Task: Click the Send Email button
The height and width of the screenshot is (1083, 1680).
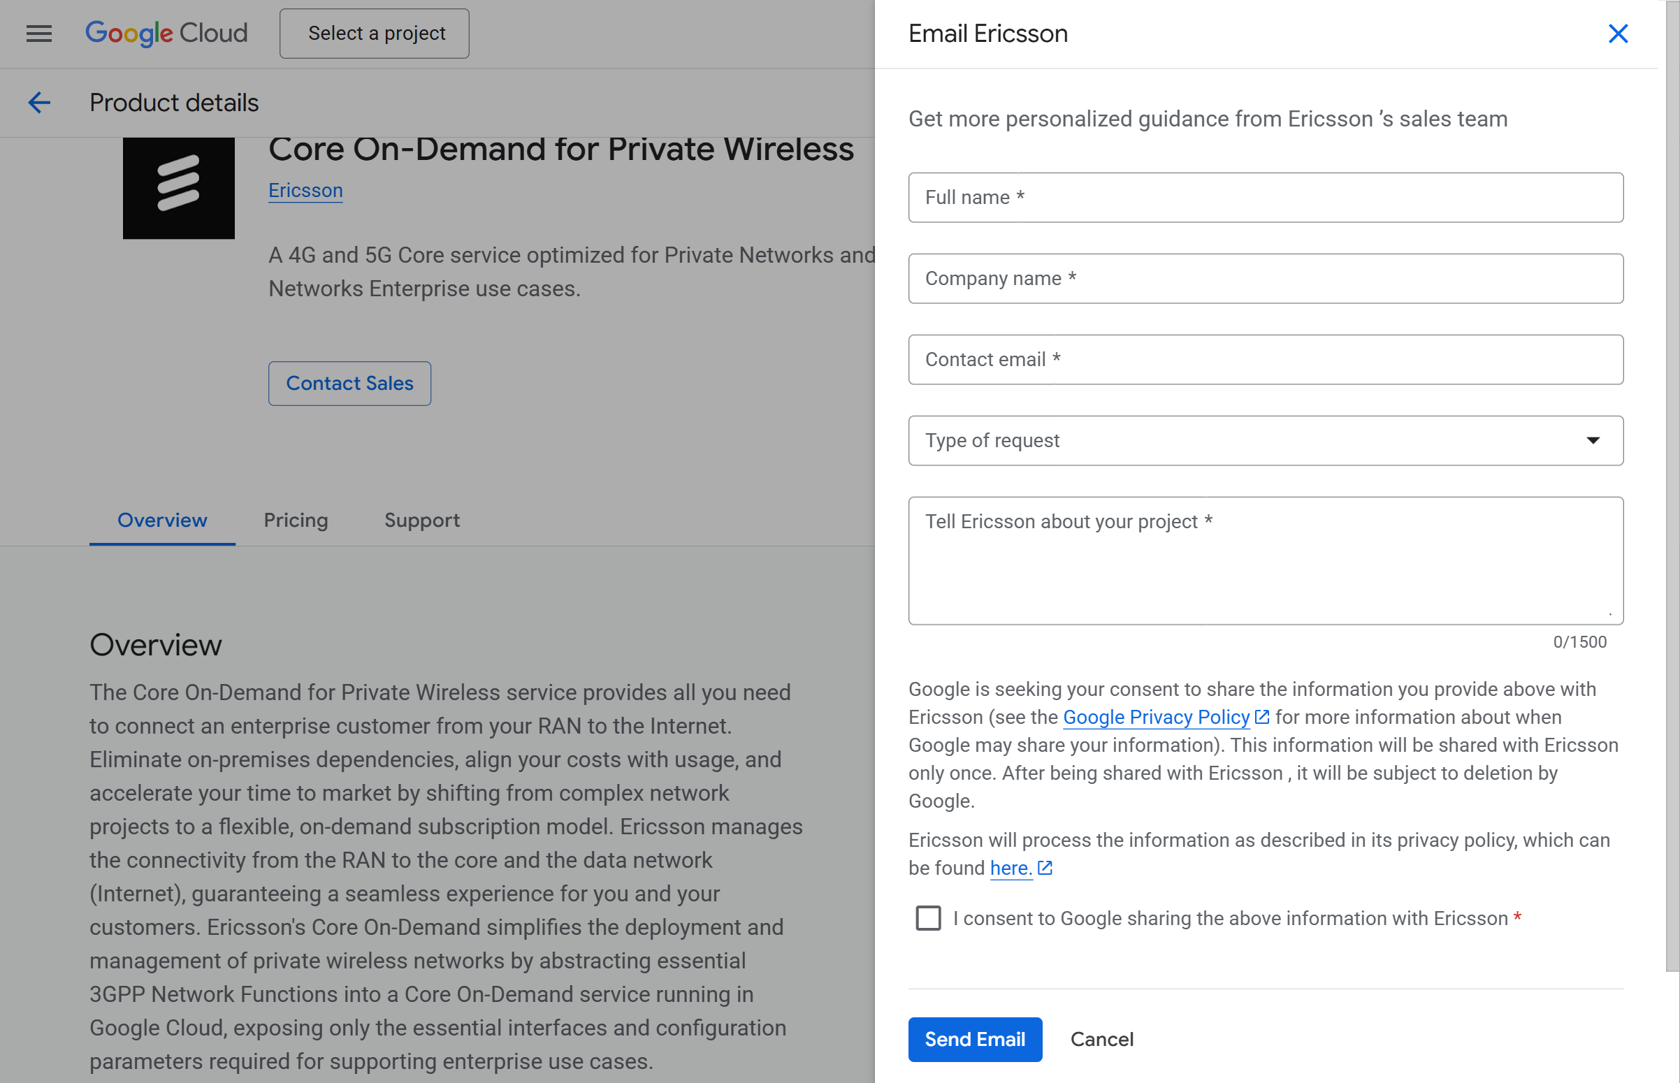Action: point(975,1040)
